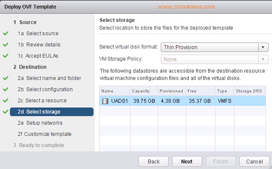This screenshot has width=272, height=169.
Task: Click the Cancel button
Action: (x=254, y=162)
